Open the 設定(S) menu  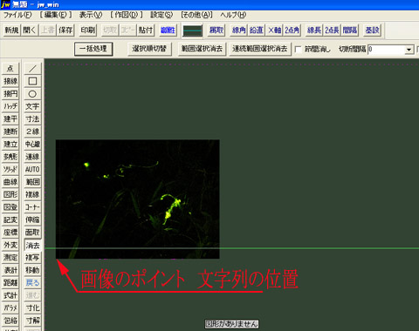[161, 15]
